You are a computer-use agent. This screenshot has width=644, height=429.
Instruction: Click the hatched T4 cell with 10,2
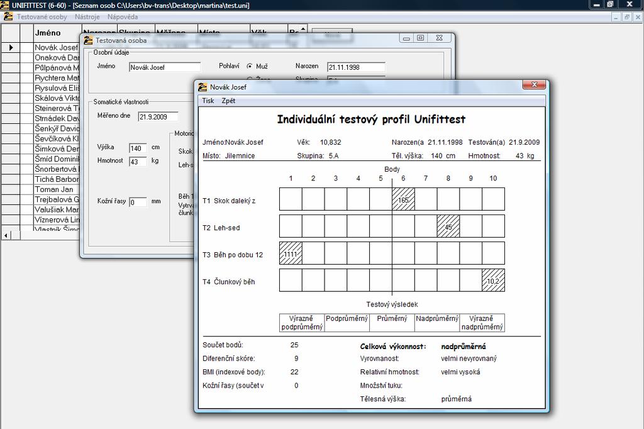(493, 281)
